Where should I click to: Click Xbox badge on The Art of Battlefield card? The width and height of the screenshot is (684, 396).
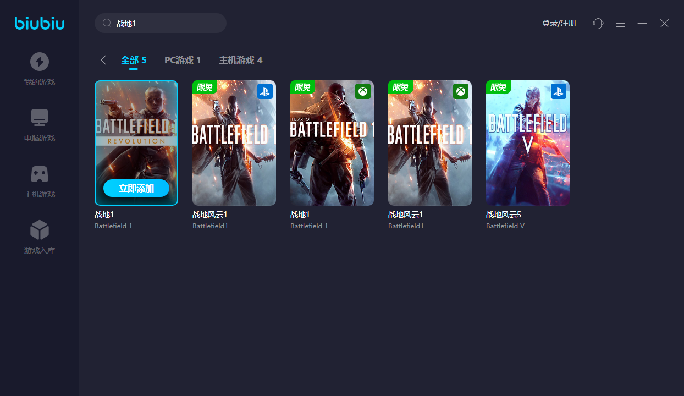coord(363,91)
